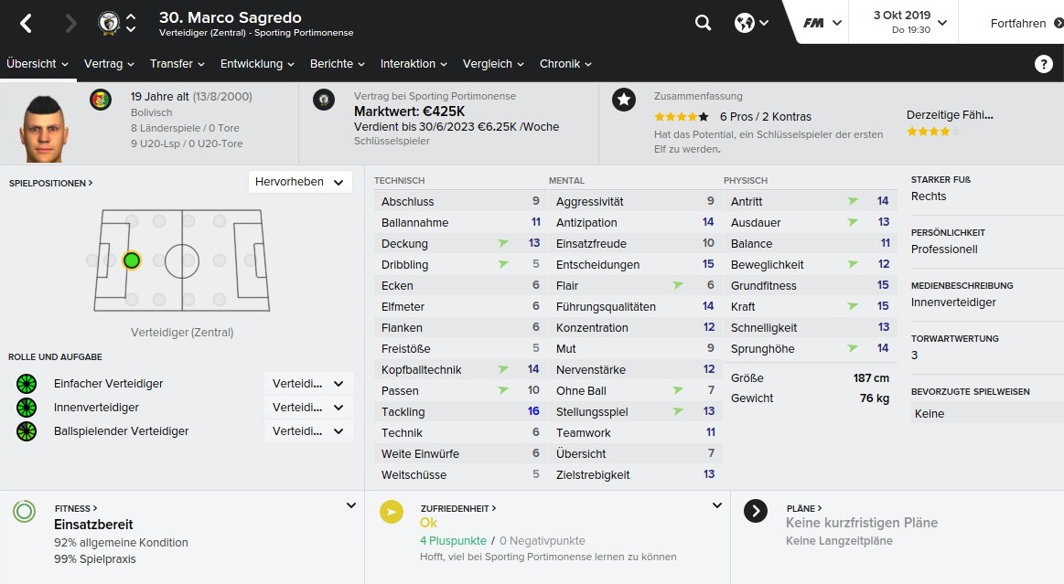The image size is (1064, 584).
Task: Select Ballspielender Verteidiger role indicator
Action: pyautogui.click(x=27, y=430)
